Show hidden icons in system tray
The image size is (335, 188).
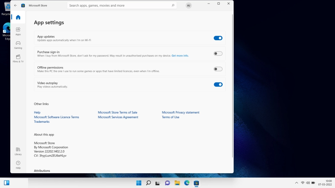pos(296,183)
